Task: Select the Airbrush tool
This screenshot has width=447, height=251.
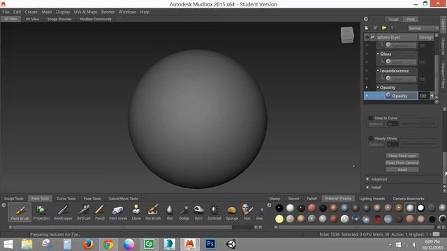Action: [x=84, y=212]
